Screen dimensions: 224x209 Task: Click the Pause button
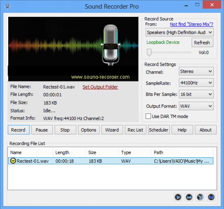42,130
